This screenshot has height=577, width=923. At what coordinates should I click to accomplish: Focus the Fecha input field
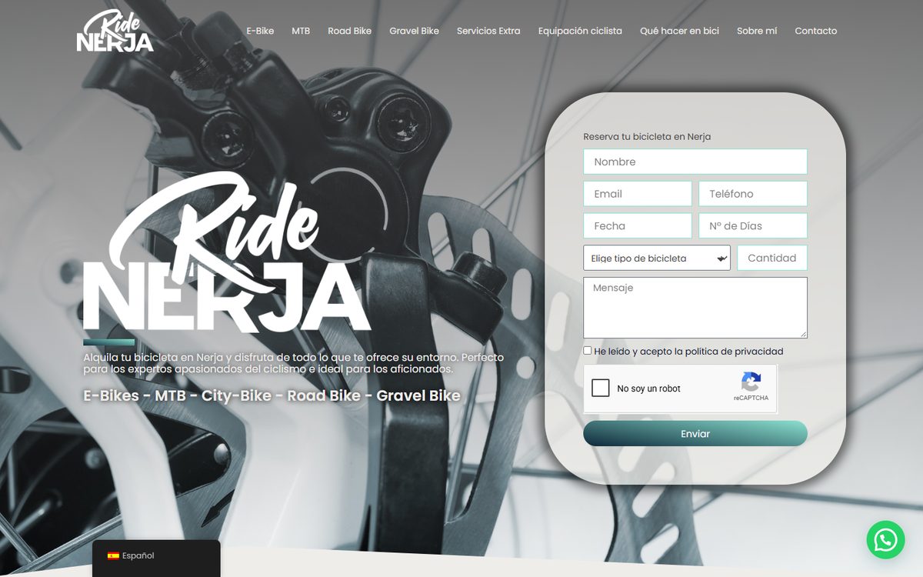point(638,226)
